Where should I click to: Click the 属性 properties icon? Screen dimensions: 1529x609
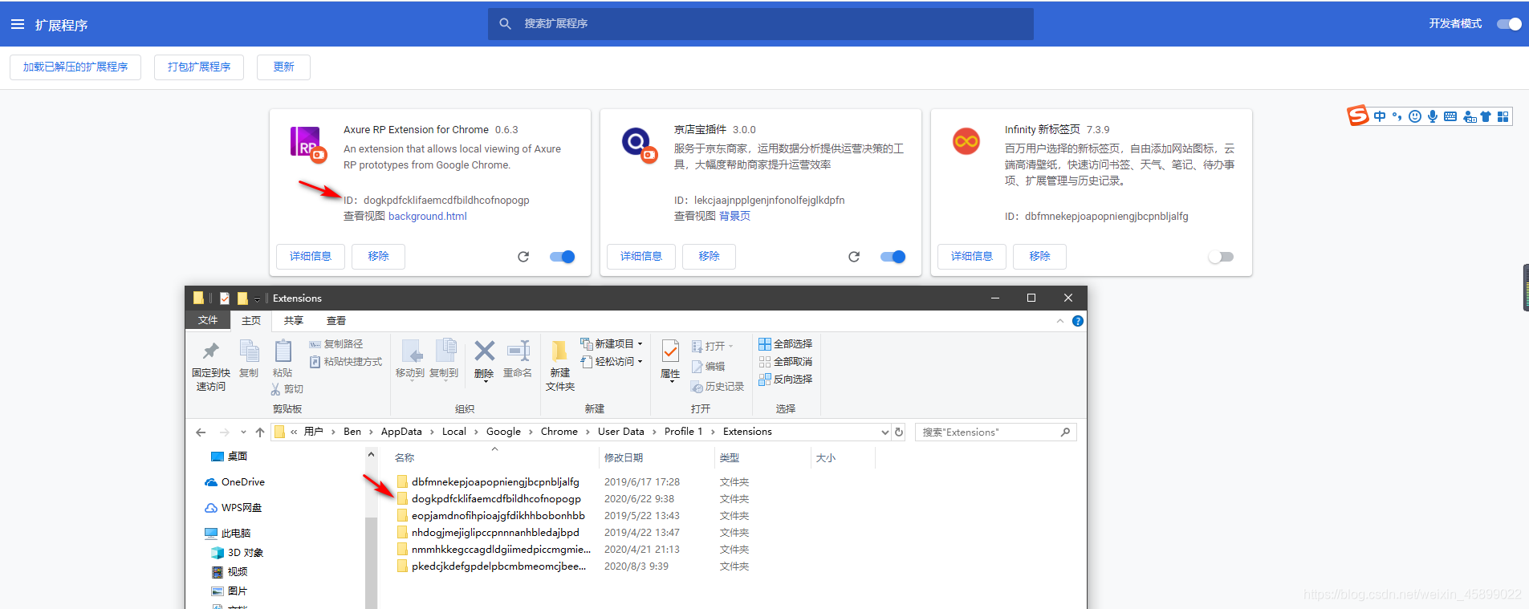pyautogui.click(x=670, y=351)
